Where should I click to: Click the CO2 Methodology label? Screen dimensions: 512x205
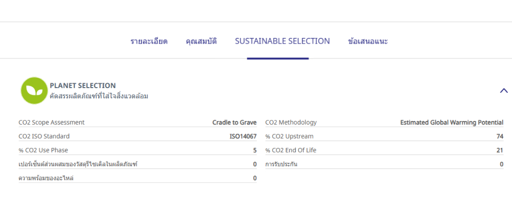coord(291,122)
